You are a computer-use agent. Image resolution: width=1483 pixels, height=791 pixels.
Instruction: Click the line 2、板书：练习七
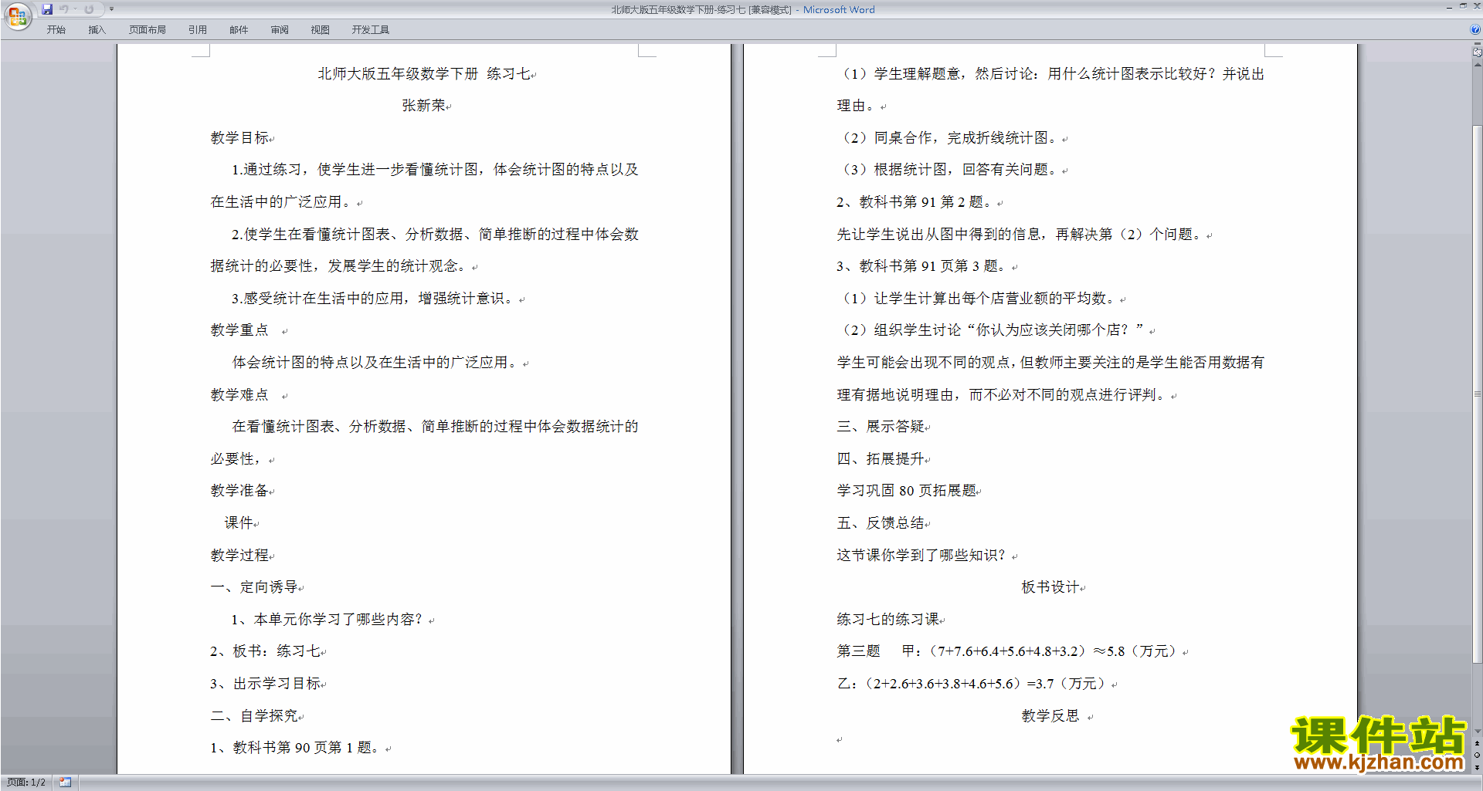coord(266,651)
